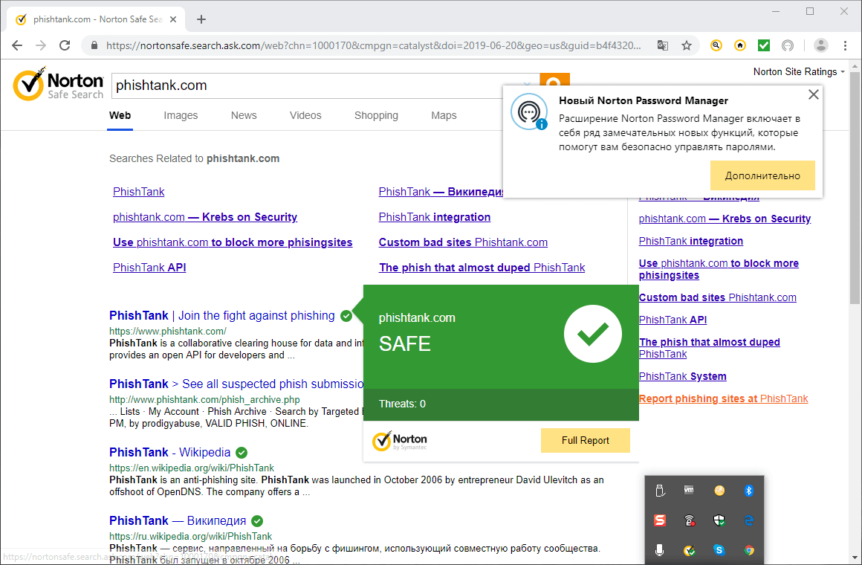
Task: Click the safe rating icon next to PhishTank - Wikipedia
Action: pos(242,453)
